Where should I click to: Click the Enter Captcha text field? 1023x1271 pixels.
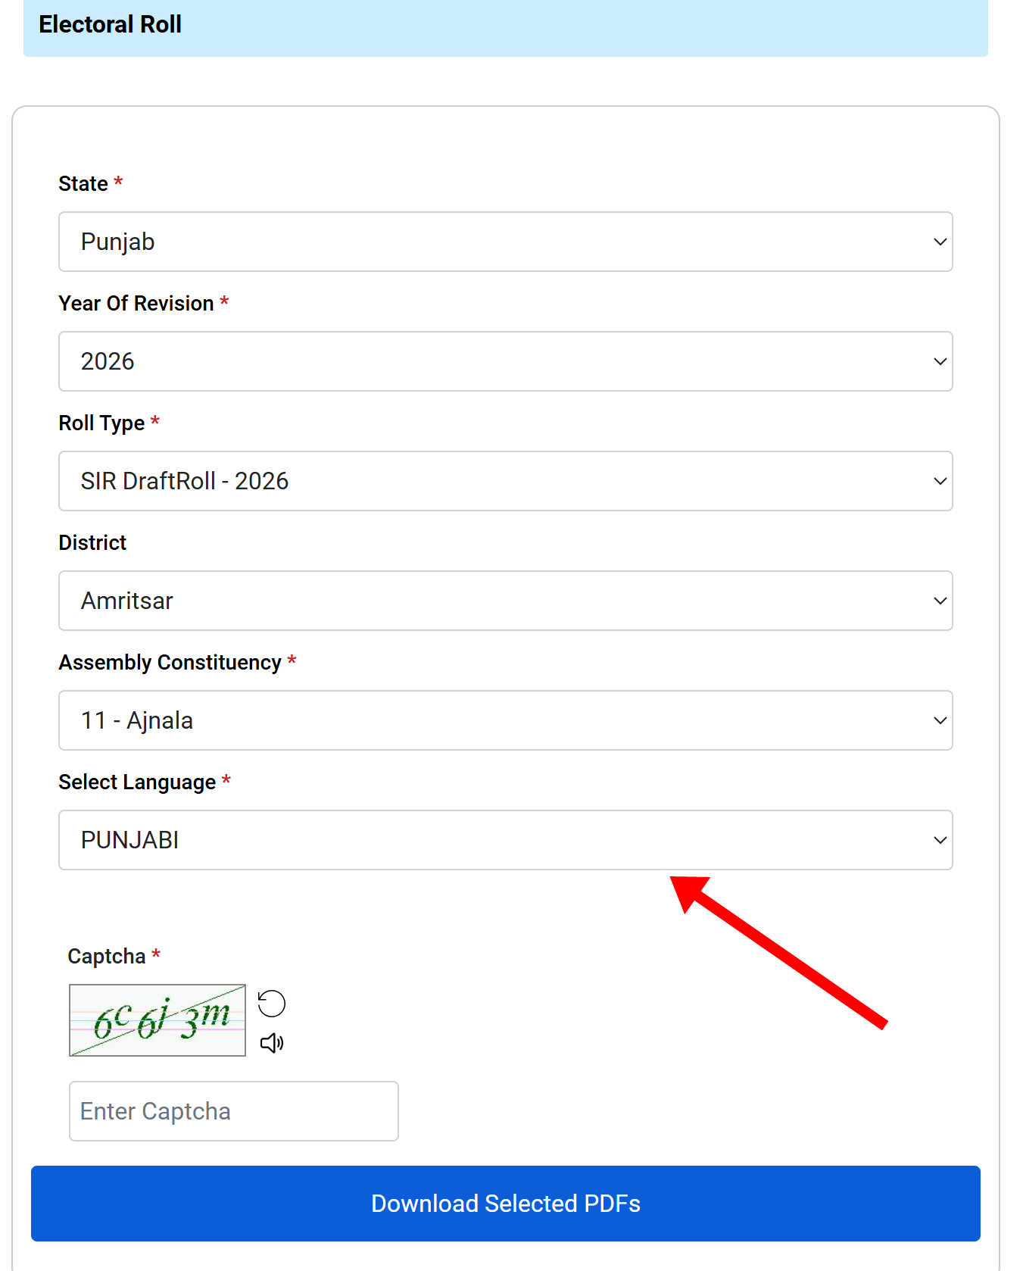coord(233,1111)
